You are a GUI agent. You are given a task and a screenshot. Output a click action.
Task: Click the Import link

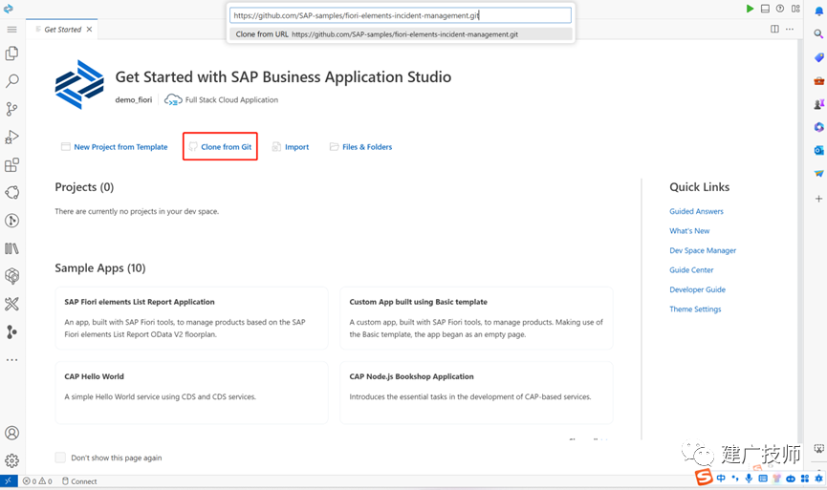(291, 147)
